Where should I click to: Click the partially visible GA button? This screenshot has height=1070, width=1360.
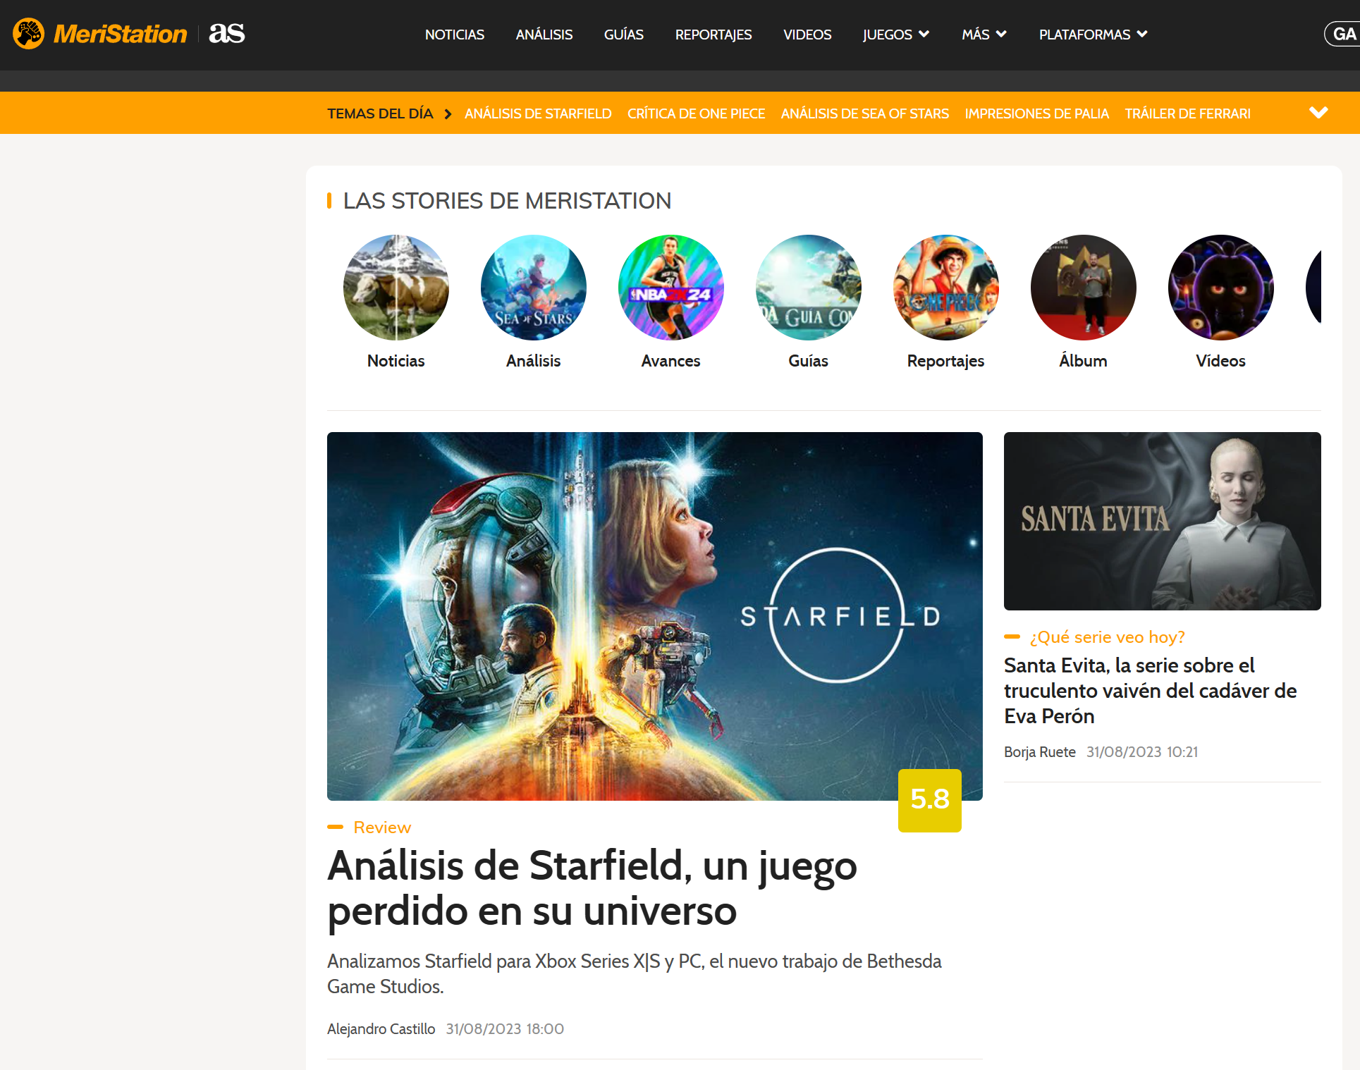coord(1342,34)
